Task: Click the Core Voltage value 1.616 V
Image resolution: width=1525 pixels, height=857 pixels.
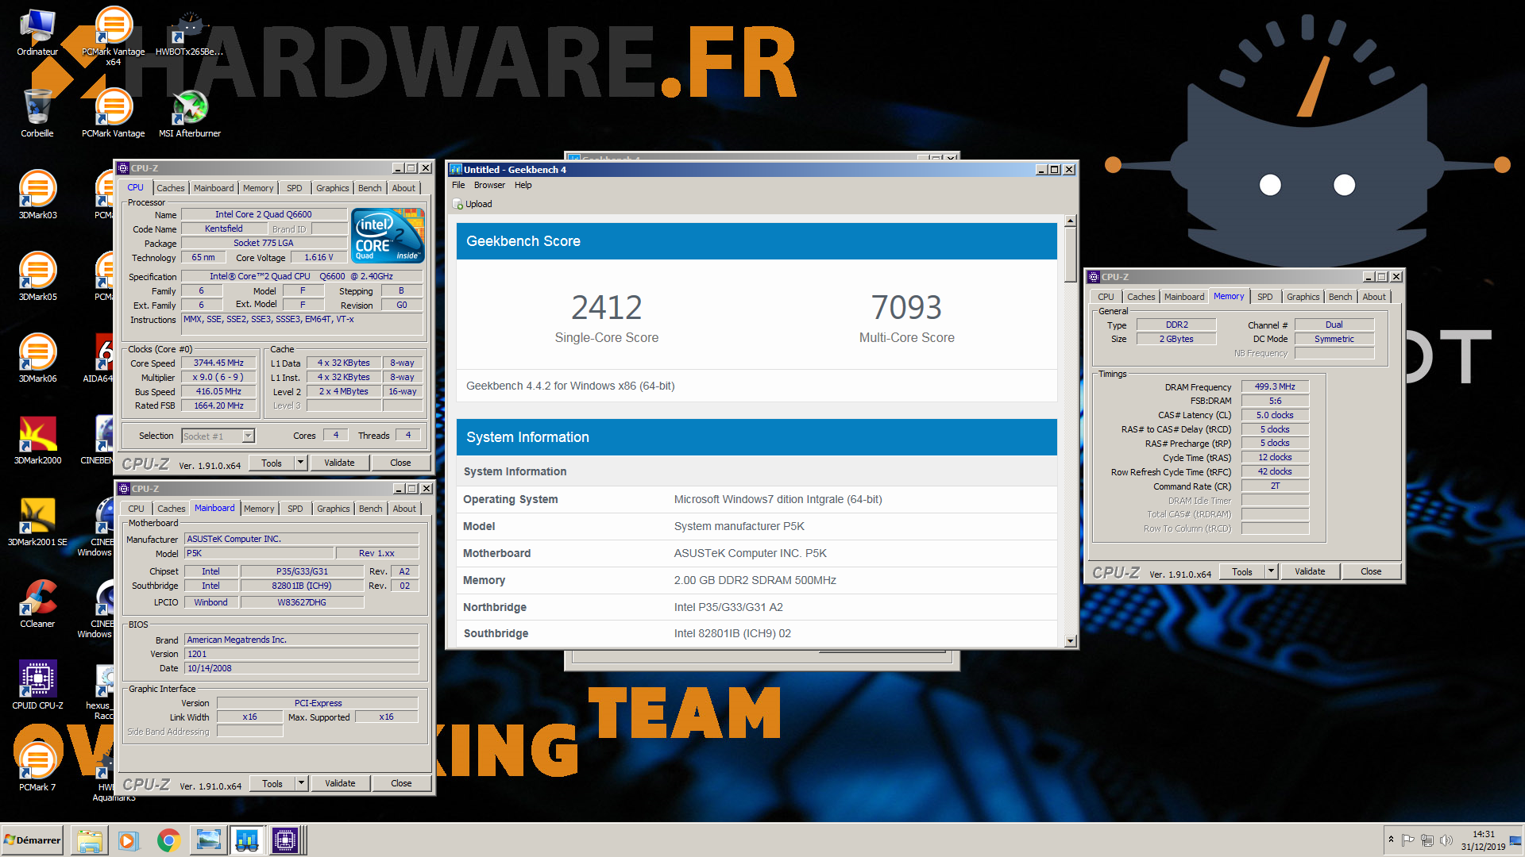Action: [x=319, y=258]
